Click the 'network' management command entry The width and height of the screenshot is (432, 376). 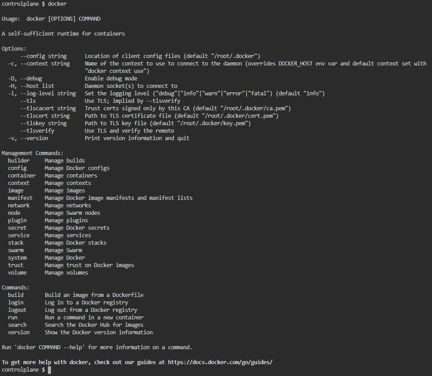[x=19, y=206]
